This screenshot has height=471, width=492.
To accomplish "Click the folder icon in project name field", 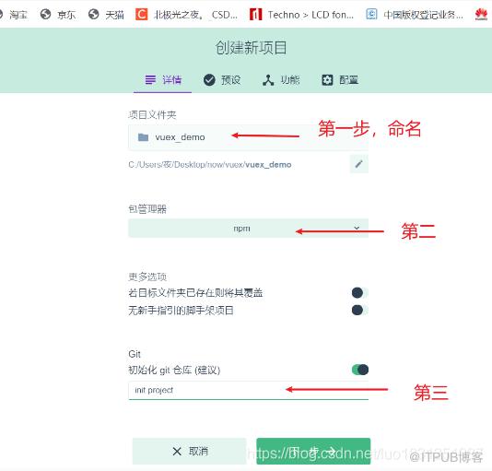I will coord(144,137).
